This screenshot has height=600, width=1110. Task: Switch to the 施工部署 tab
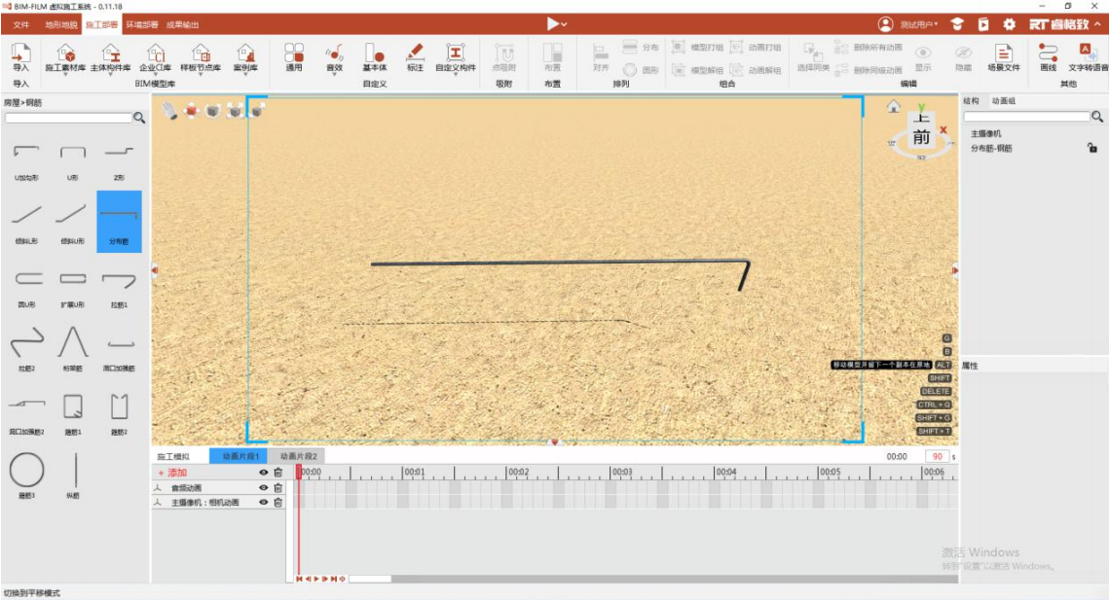click(101, 24)
